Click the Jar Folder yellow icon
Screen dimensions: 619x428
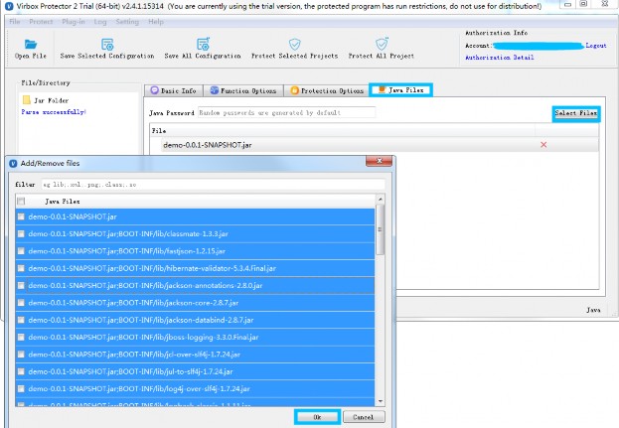pyautogui.click(x=27, y=100)
